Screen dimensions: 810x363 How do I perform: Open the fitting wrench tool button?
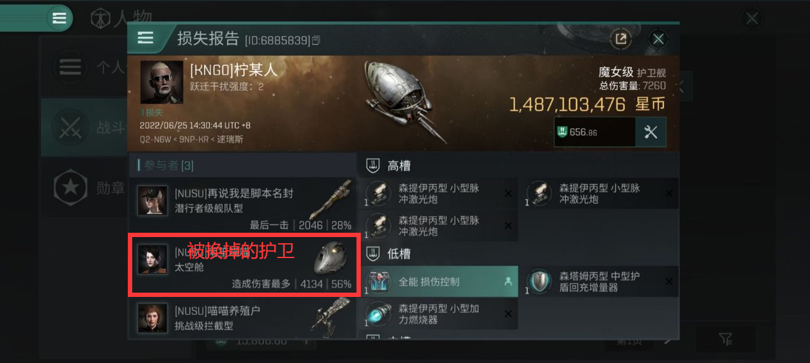651,132
